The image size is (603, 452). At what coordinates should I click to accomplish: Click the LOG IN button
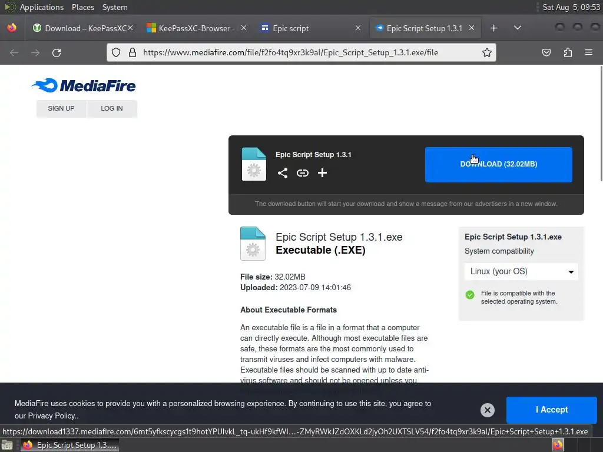point(112,108)
